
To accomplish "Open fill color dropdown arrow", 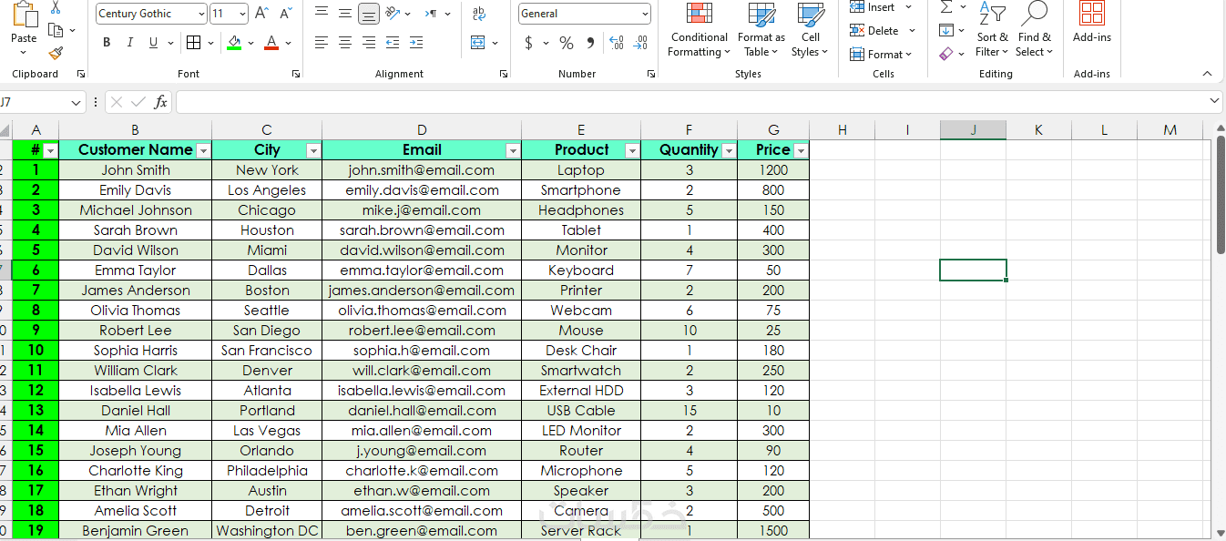I will pyautogui.click(x=251, y=43).
